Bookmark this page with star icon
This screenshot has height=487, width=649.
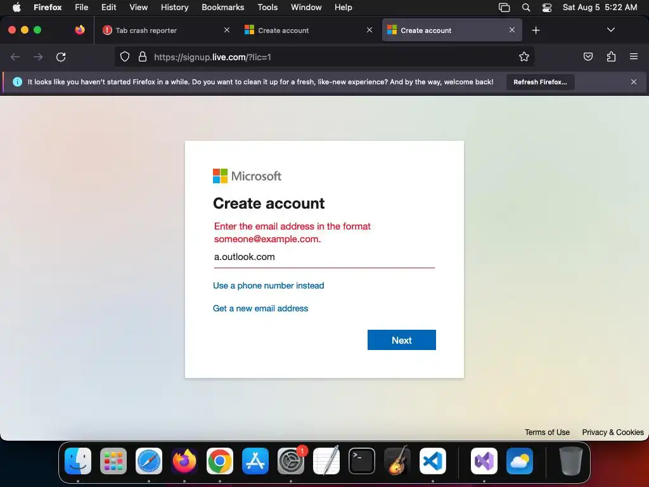pos(524,56)
